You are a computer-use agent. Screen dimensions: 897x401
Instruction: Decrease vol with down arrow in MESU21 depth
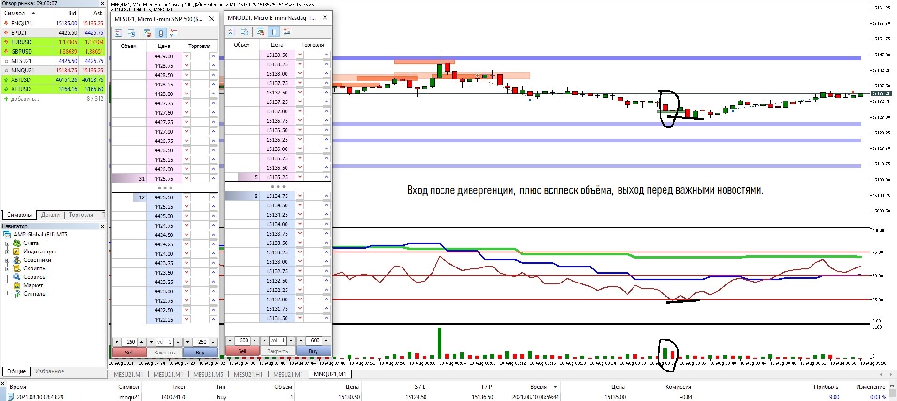click(x=151, y=342)
